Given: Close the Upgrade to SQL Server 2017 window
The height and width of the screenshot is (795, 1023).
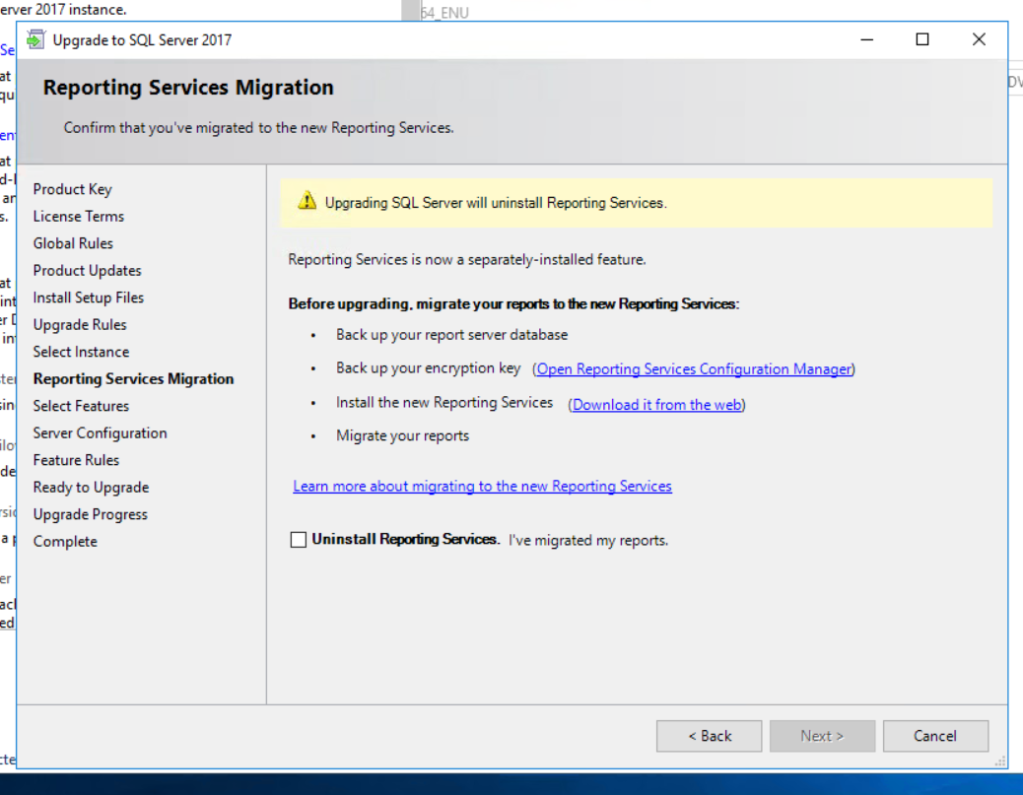Looking at the screenshot, I should 979,39.
